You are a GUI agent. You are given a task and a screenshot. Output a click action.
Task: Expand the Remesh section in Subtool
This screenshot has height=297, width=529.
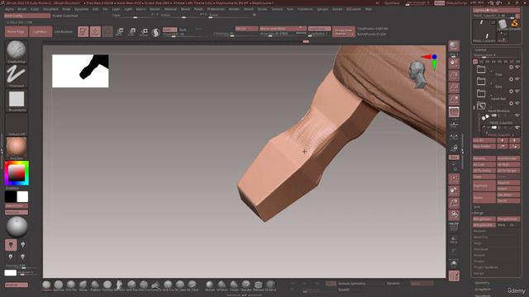pyautogui.click(x=479, y=255)
